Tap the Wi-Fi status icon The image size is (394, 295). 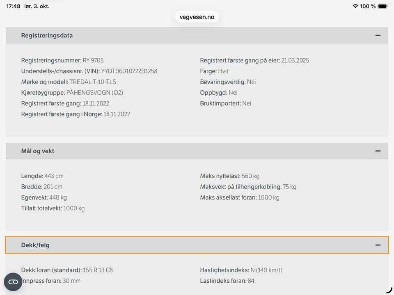point(355,6)
